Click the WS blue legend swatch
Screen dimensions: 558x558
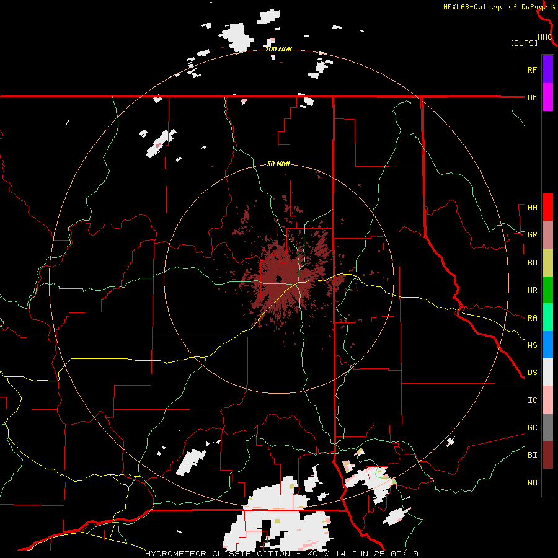(x=547, y=345)
